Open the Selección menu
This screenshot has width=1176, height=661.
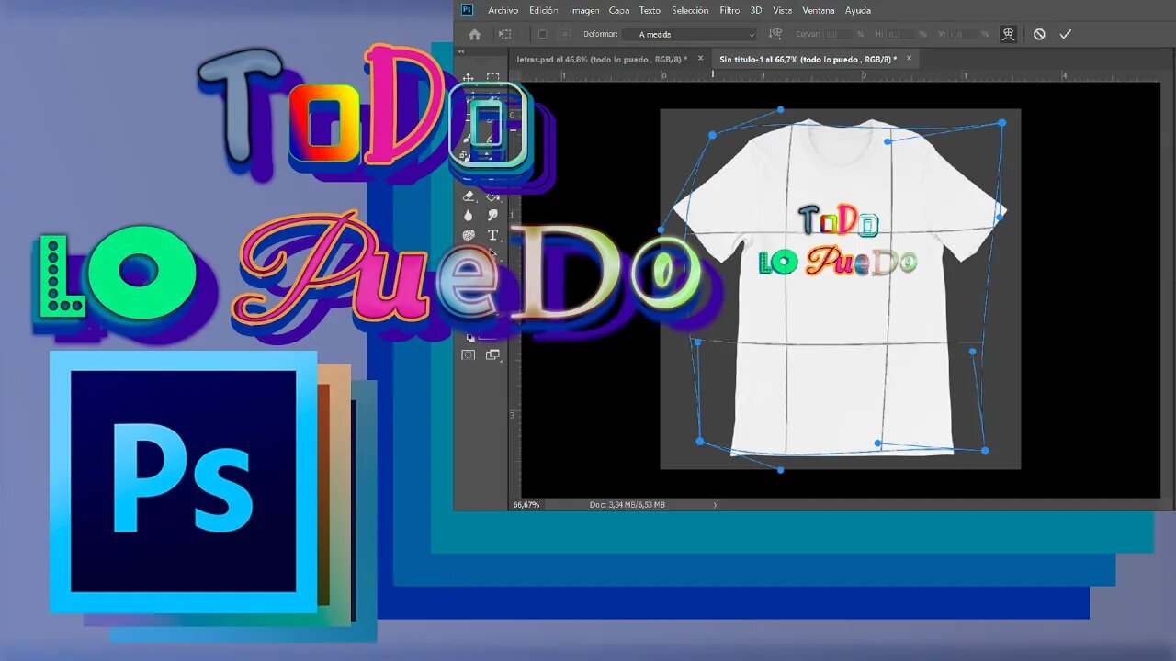point(690,10)
